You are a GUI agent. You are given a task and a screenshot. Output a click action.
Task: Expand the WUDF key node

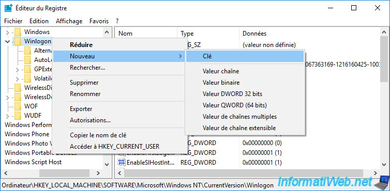7,116
